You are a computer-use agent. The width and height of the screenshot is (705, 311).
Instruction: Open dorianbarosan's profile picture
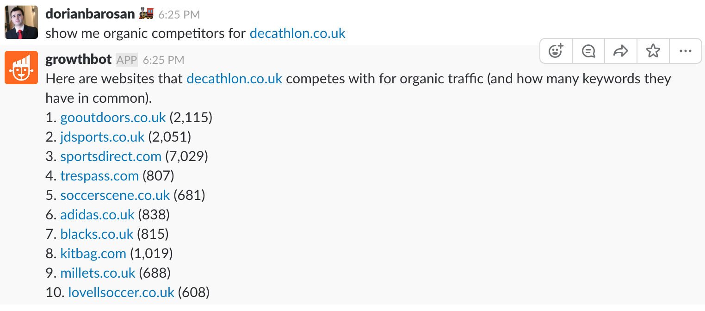(x=21, y=22)
